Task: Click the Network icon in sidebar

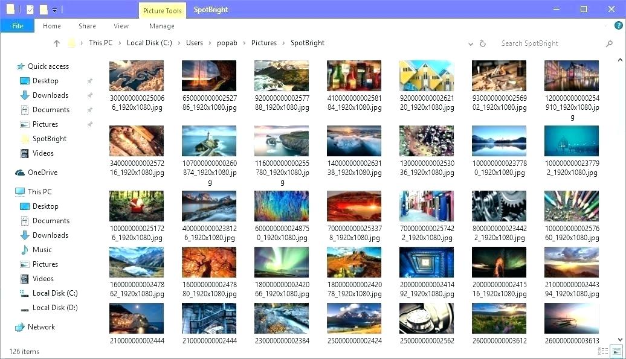Action: (x=20, y=327)
